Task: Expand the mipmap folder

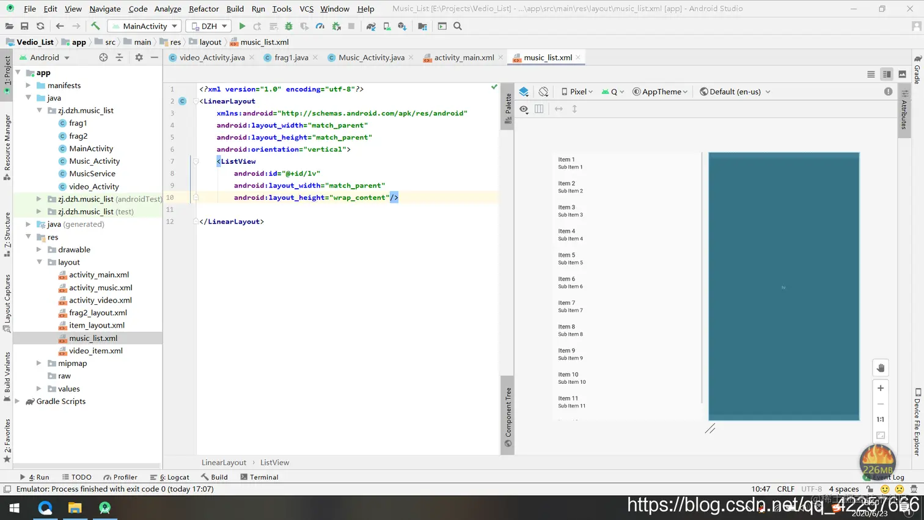Action: click(39, 363)
